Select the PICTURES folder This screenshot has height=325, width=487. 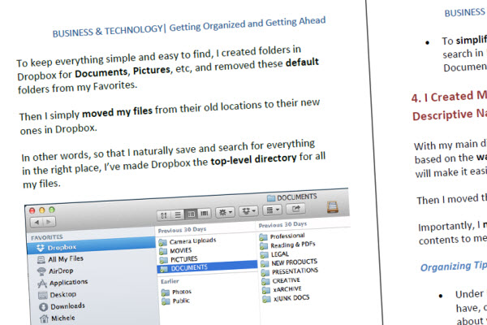click(184, 258)
